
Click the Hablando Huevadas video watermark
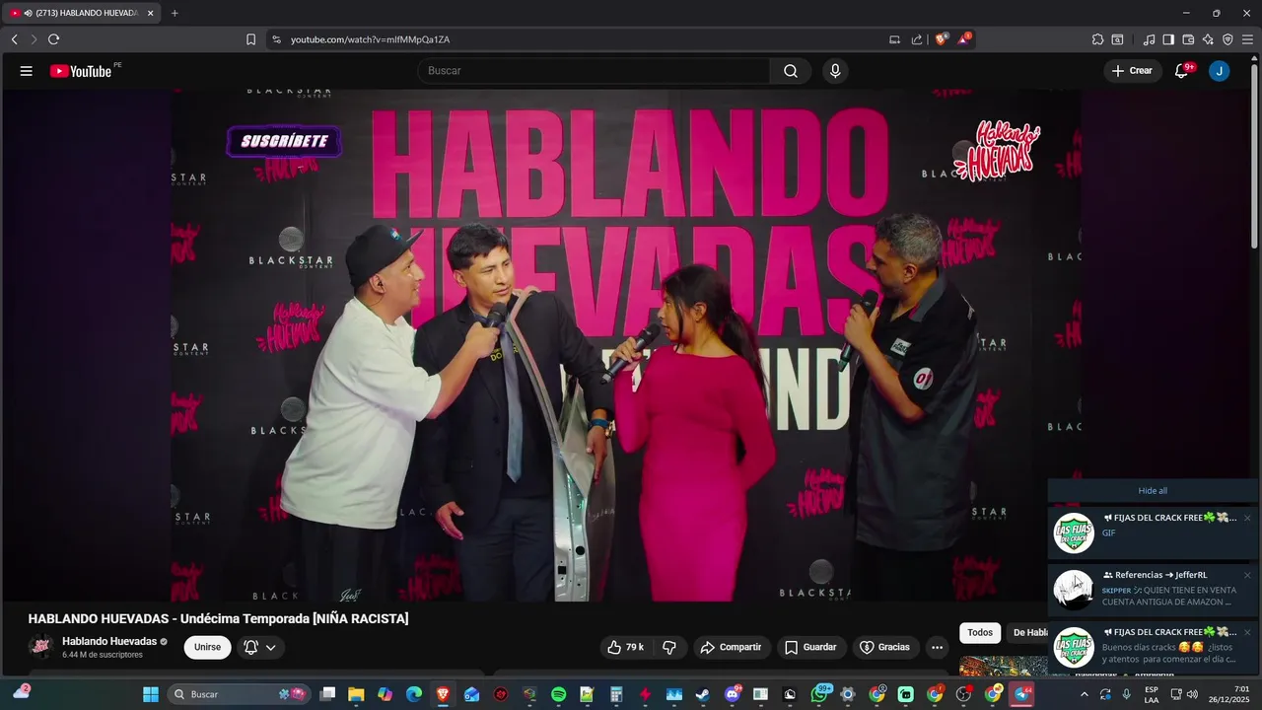click(x=999, y=150)
